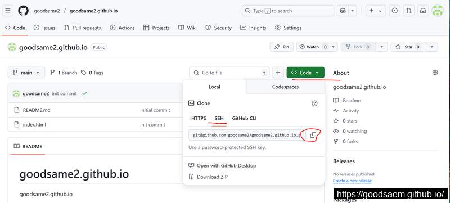
Task: Switch to the Projects tab
Action: pos(156,28)
